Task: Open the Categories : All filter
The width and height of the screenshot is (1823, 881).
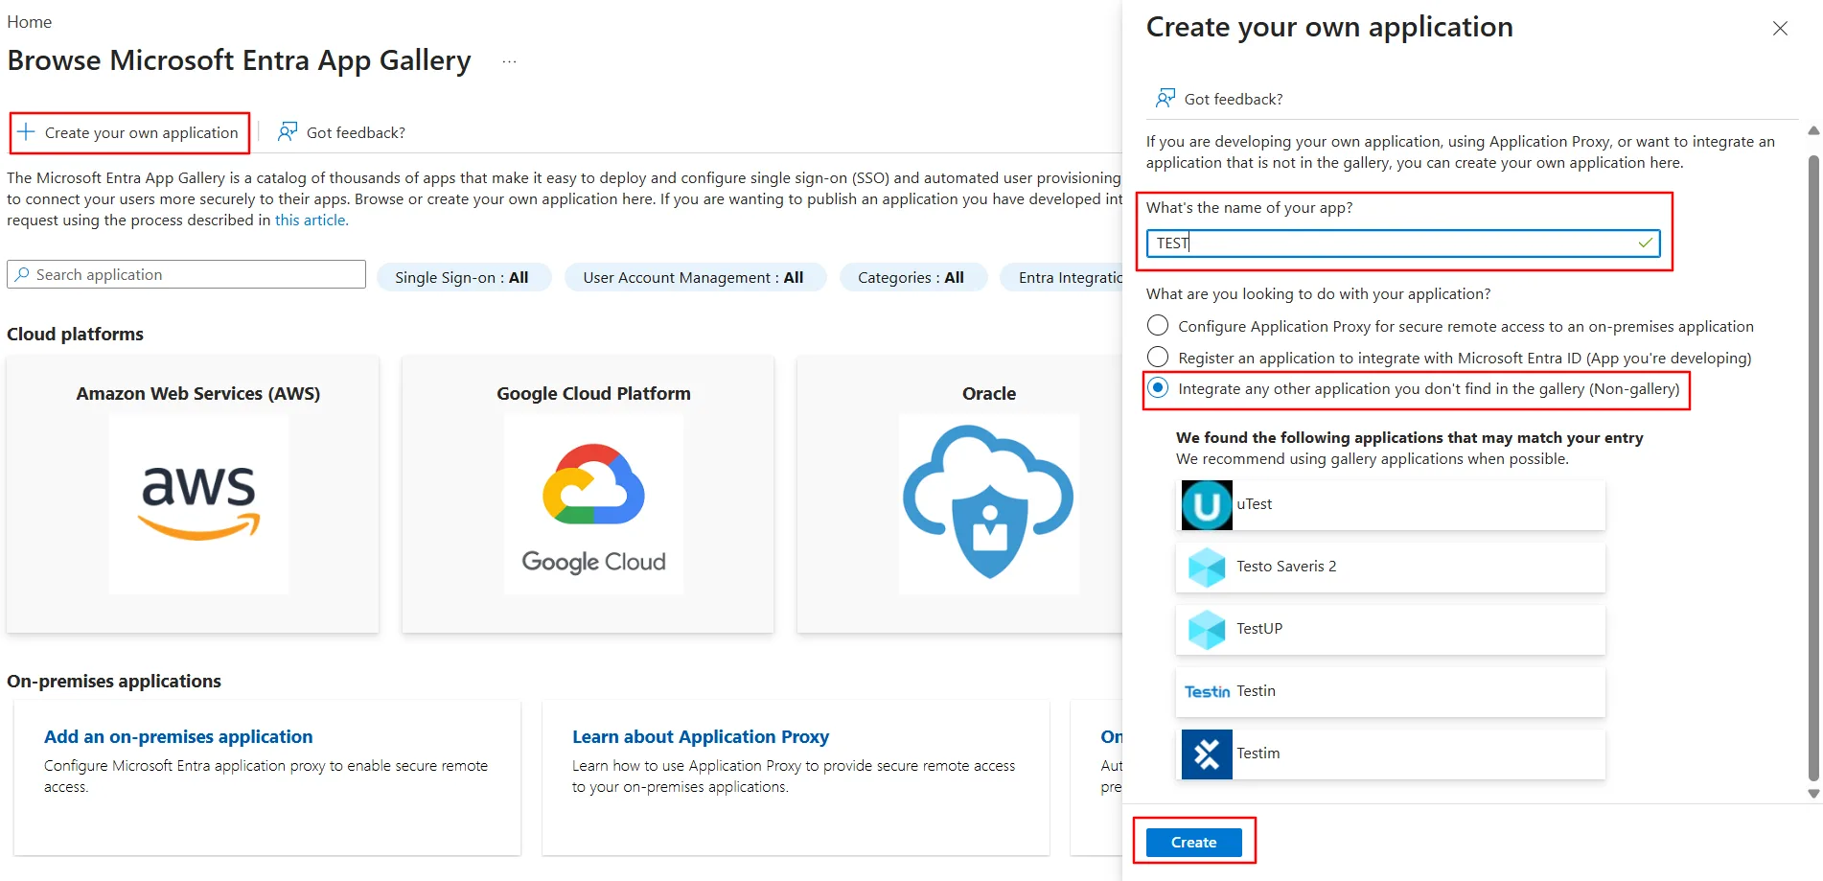Action: [912, 277]
